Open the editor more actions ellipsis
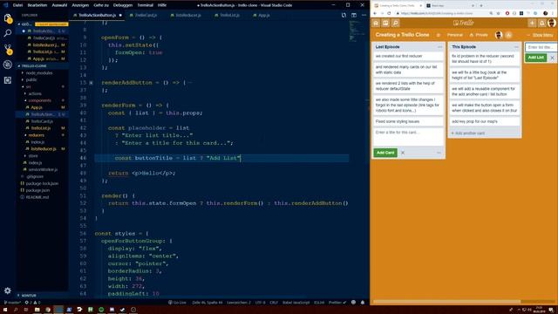 [364, 16]
